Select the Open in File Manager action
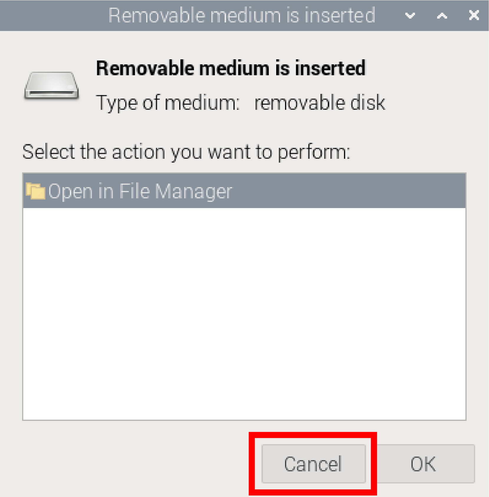 (140, 191)
